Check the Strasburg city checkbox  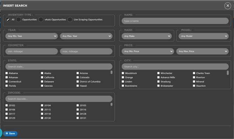pos(158,82)
